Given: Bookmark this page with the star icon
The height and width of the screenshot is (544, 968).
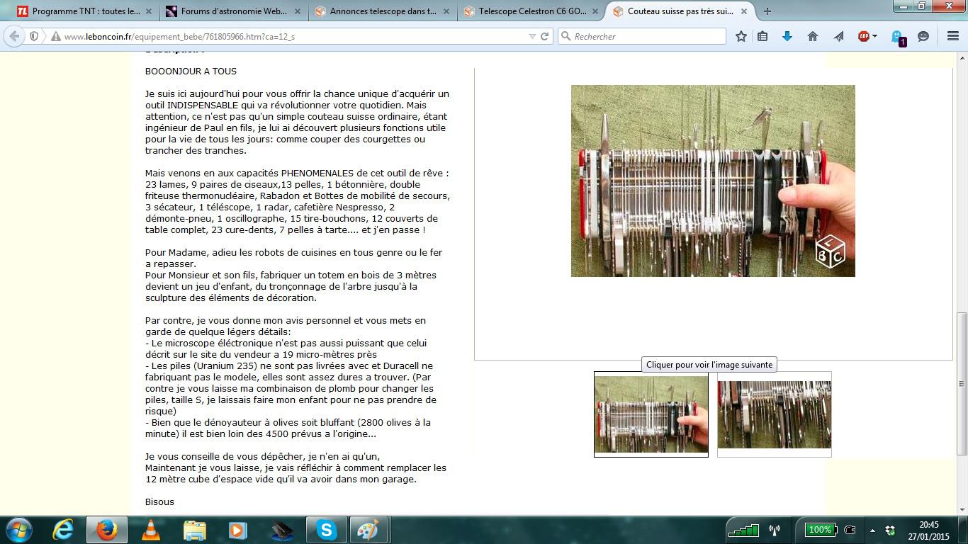Looking at the screenshot, I should point(741,36).
